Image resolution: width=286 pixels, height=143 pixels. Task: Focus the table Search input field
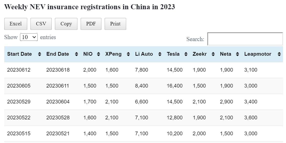(245, 39)
